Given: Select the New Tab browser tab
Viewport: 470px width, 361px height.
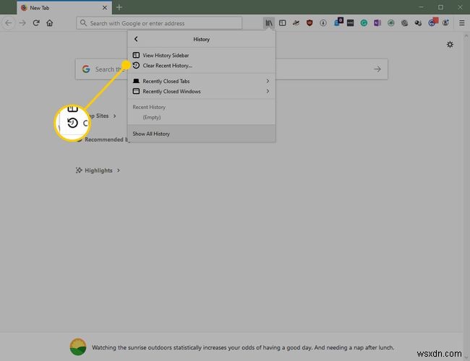Looking at the screenshot, I should pos(64,7).
